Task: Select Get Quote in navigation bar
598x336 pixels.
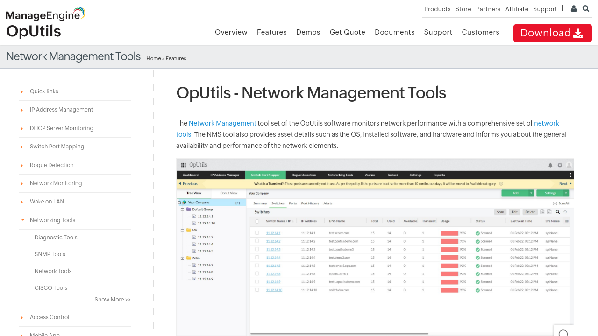Action: 347,32
